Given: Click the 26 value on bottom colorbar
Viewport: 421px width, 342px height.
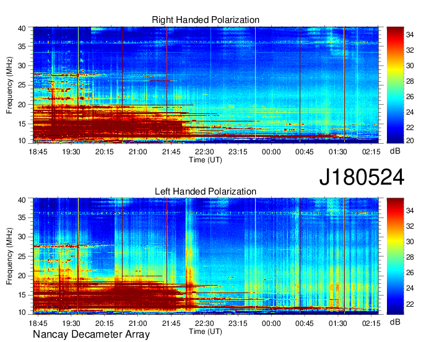Looking at the screenshot, I should 410,273.
